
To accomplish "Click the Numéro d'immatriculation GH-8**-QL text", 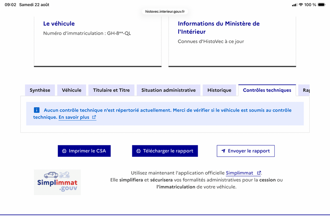I will pyautogui.click(x=87, y=33).
